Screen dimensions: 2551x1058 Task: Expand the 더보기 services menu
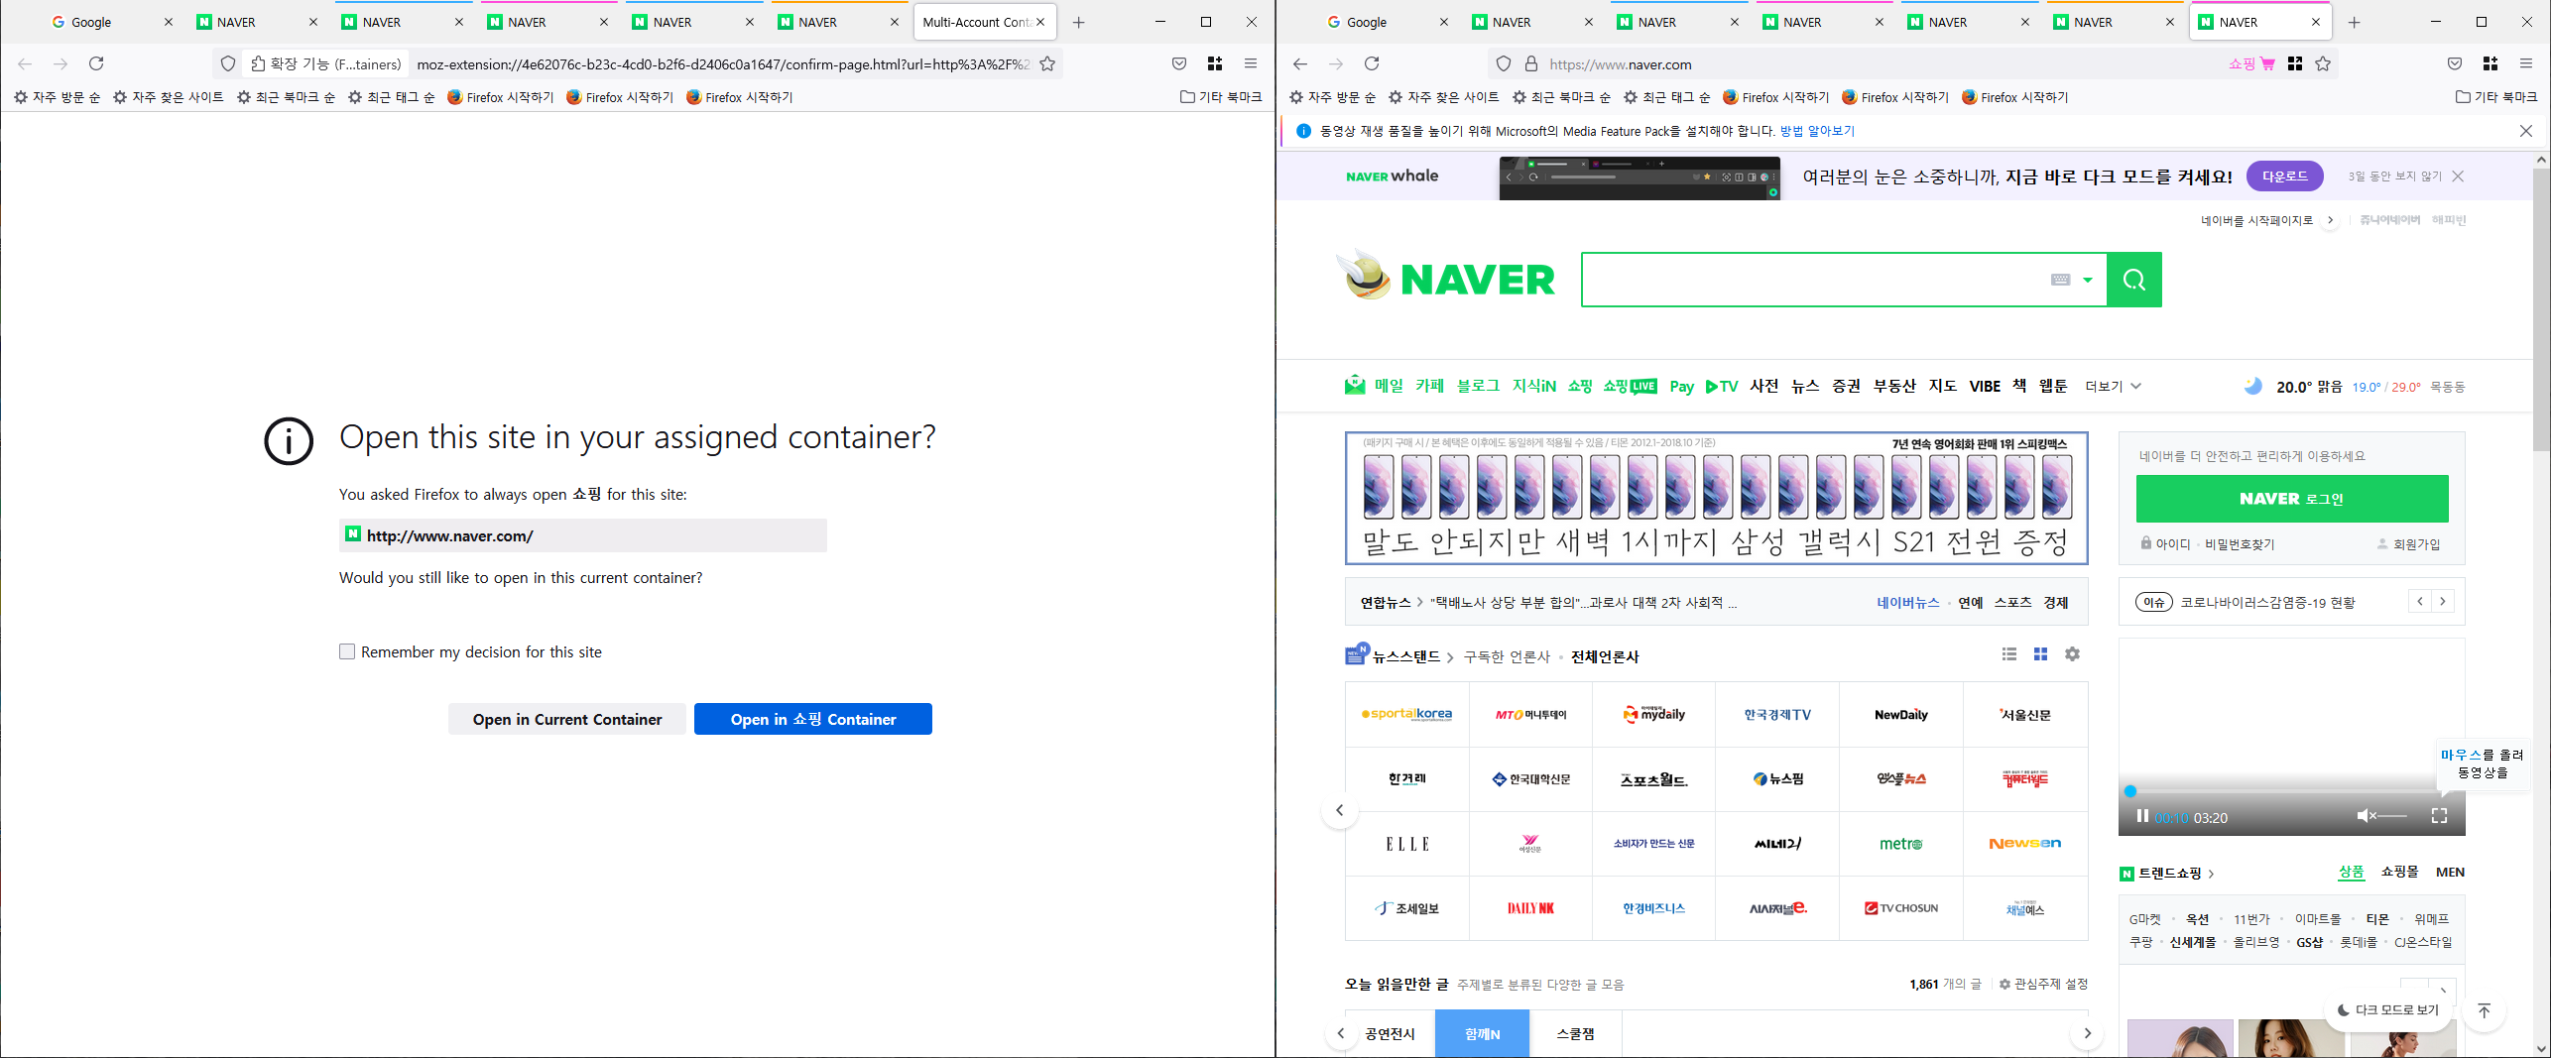tap(2113, 386)
